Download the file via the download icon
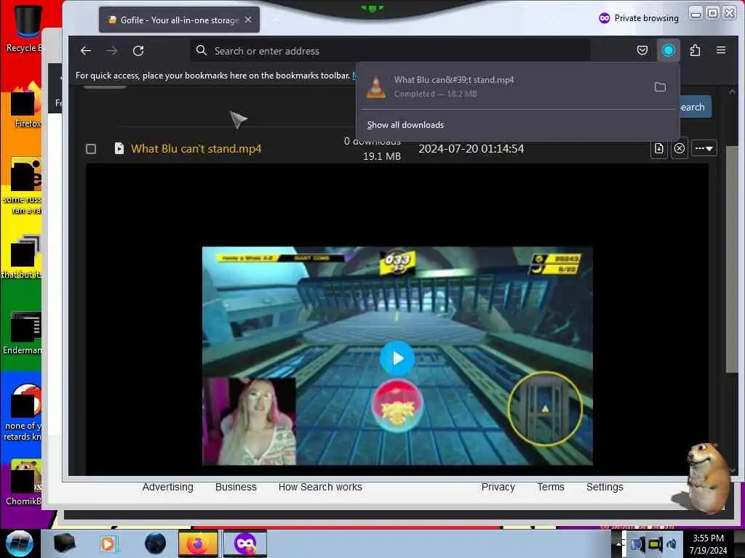Image resolution: width=745 pixels, height=558 pixels. [659, 148]
